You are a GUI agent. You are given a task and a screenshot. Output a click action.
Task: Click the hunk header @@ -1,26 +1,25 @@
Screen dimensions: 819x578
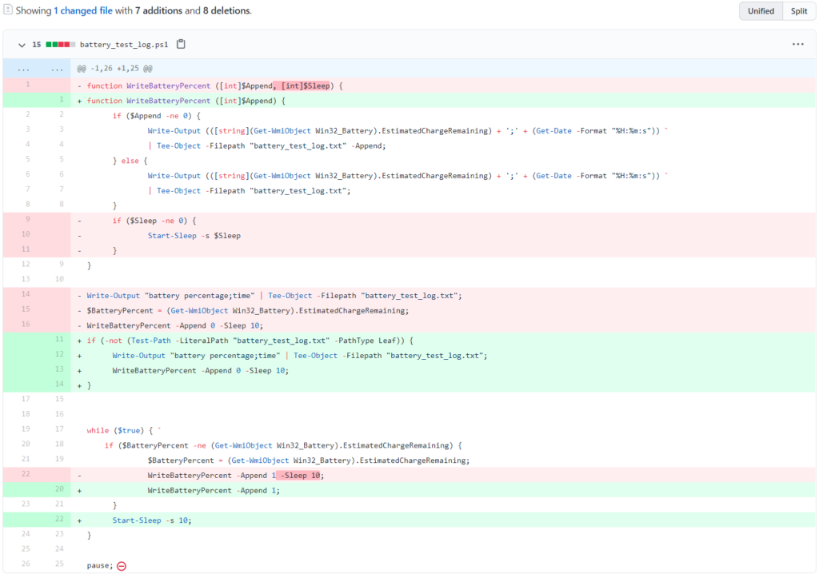click(x=114, y=69)
